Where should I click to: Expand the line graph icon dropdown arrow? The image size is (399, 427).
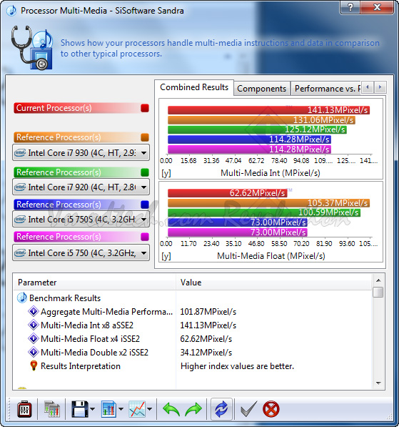pos(149,408)
